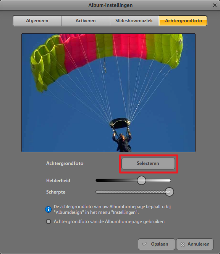This screenshot has height=254, width=220.
Task: Select the Achtergrondfoto tab
Action: click(183, 21)
